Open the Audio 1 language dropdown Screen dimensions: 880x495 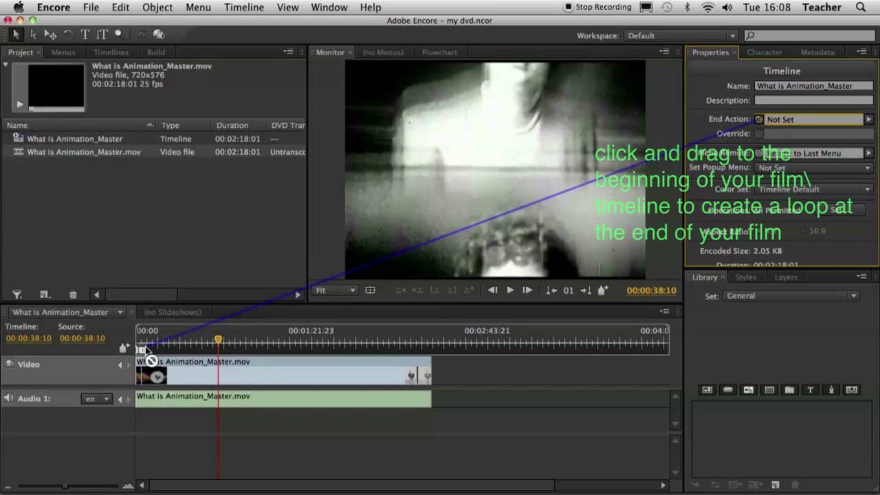tap(96, 399)
